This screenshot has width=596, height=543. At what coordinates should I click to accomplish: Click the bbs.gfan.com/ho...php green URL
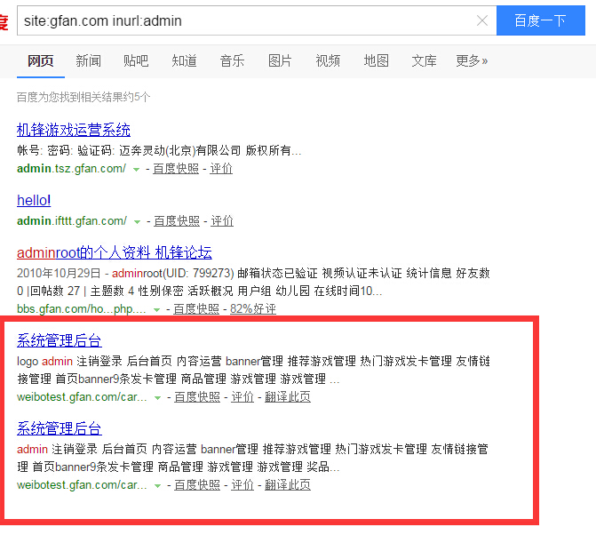point(82,308)
